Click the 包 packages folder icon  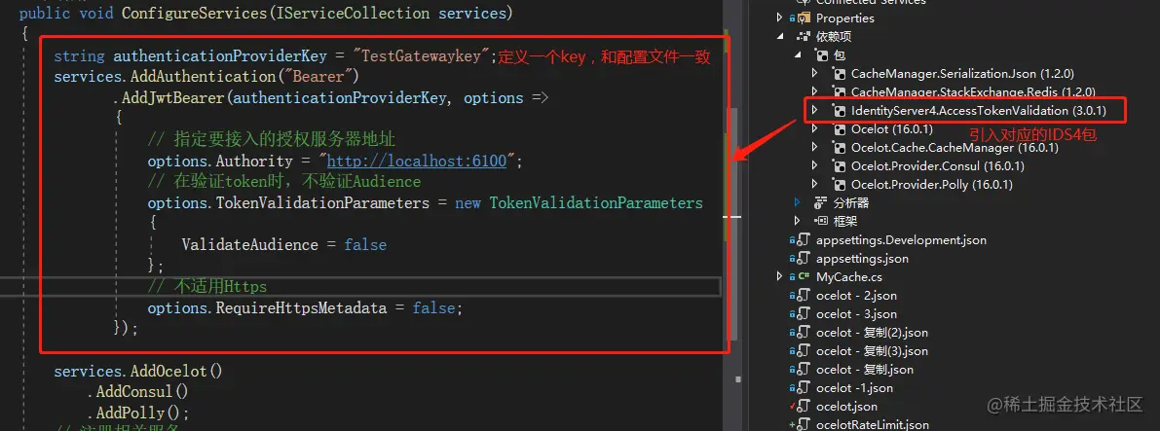pyautogui.click(x=821, y=54)
